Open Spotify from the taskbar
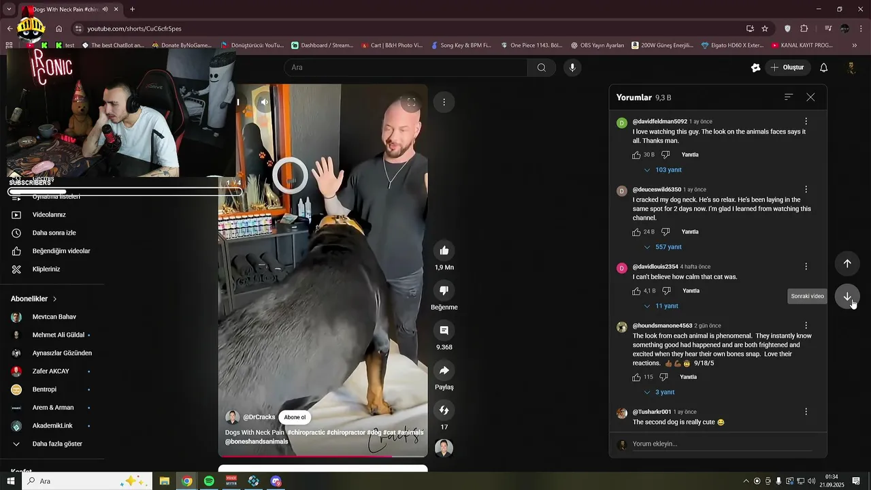Viewport: 871px width, 490px height. pos(209,481)
